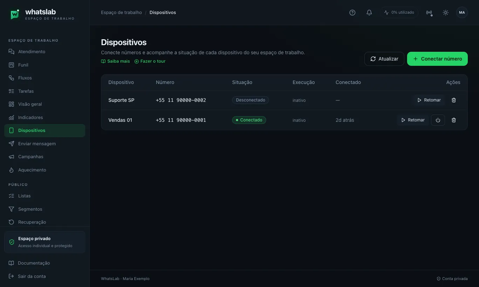Click the Atendimento chat bubbles icon
The height and width of the screenshot is (287, 479).
click(x=11, y=52)
